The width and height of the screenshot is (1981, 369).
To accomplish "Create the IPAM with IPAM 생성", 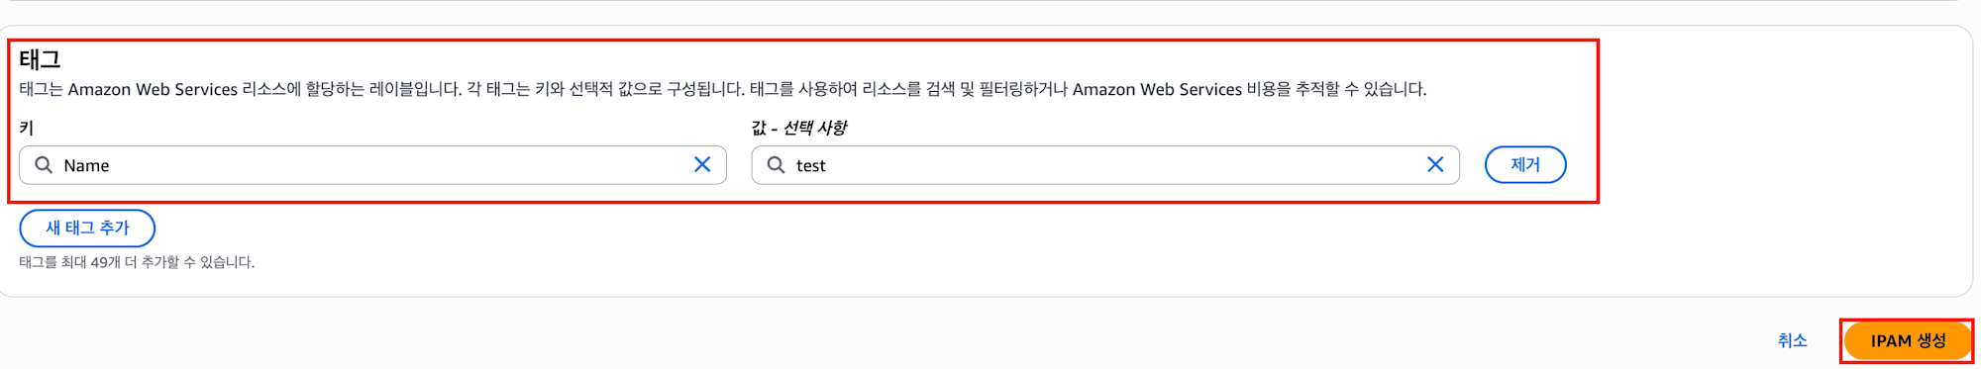I will [1908, 341].
